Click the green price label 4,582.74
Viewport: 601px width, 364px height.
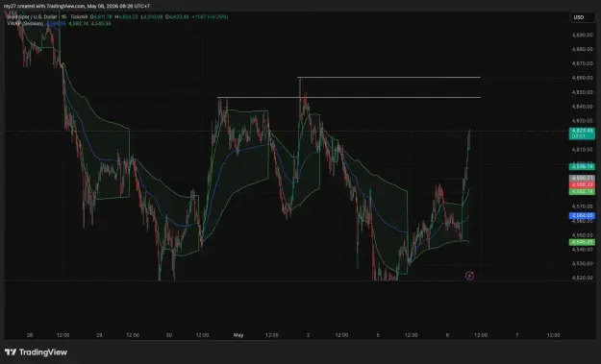(x=582, y=191)
